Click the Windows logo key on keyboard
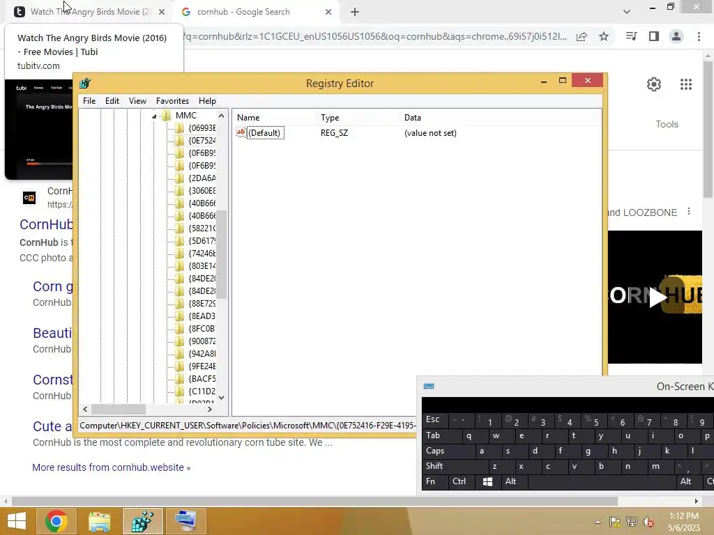This screenshot has height=535, width=714. click(x=487, y=481)
